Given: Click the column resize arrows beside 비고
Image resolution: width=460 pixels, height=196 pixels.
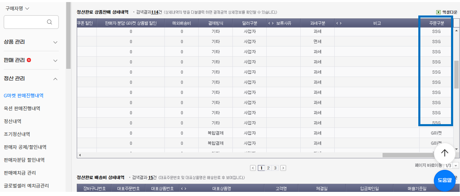Looking at the screenshot, I should [x=339, y=23].
